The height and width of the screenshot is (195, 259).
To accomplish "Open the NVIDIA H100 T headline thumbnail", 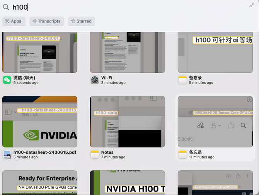I will tap(127, 183).
